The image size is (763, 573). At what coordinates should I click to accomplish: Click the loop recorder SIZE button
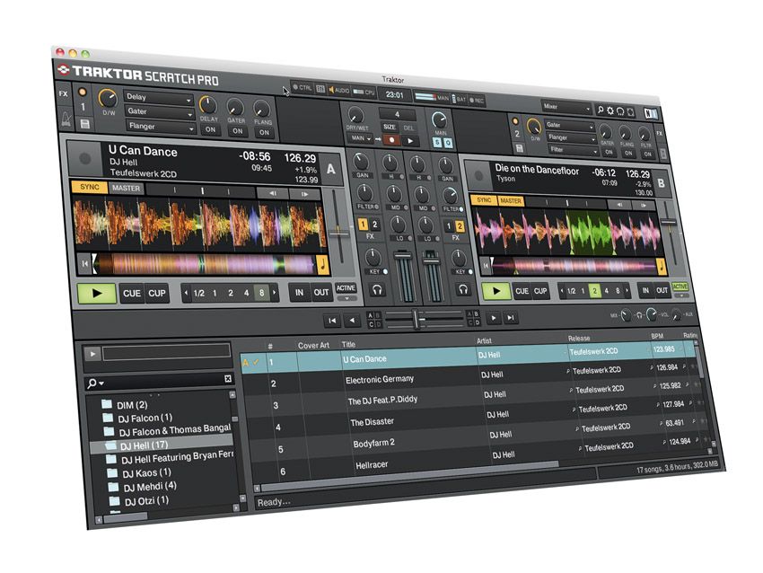coord(390,127)
